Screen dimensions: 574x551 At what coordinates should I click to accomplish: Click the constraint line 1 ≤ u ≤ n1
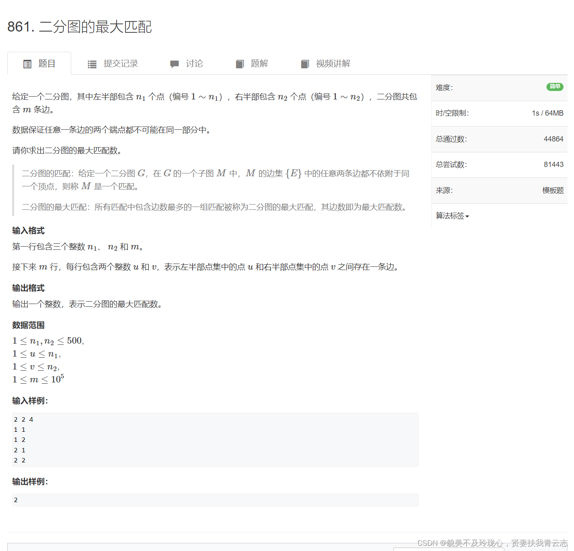point(37,355)
